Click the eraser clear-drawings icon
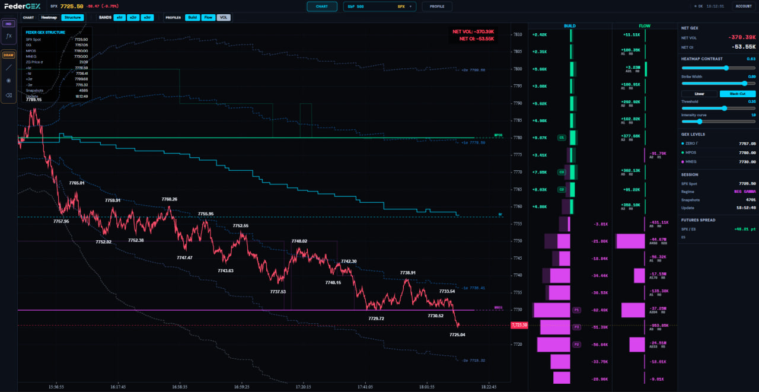The height and width of the screenshot is (392, 759). click(8, 95)
